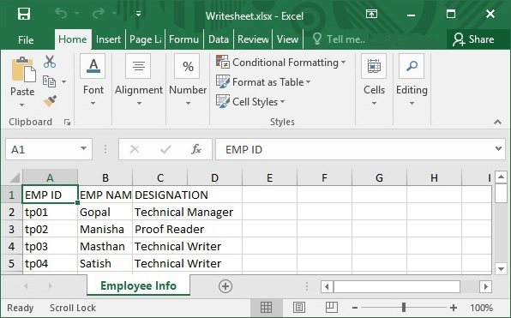Click the Insert Function fx icon
This screenshot has height=318, width=511.
coord(196,149)
